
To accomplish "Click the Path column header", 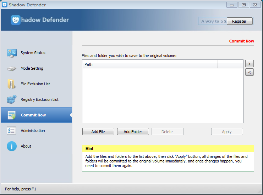I will pyautogui.click(x=149, y=64).
